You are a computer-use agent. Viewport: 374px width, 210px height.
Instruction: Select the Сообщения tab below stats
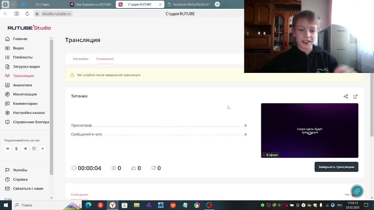79,195
